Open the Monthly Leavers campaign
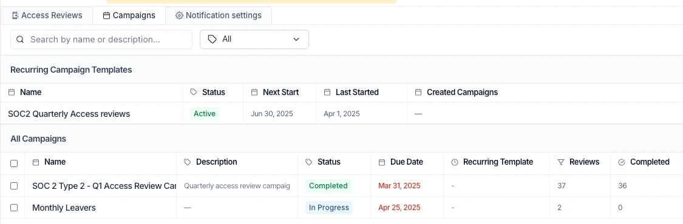Screen dimensions: 683x224 click(64, 208)
